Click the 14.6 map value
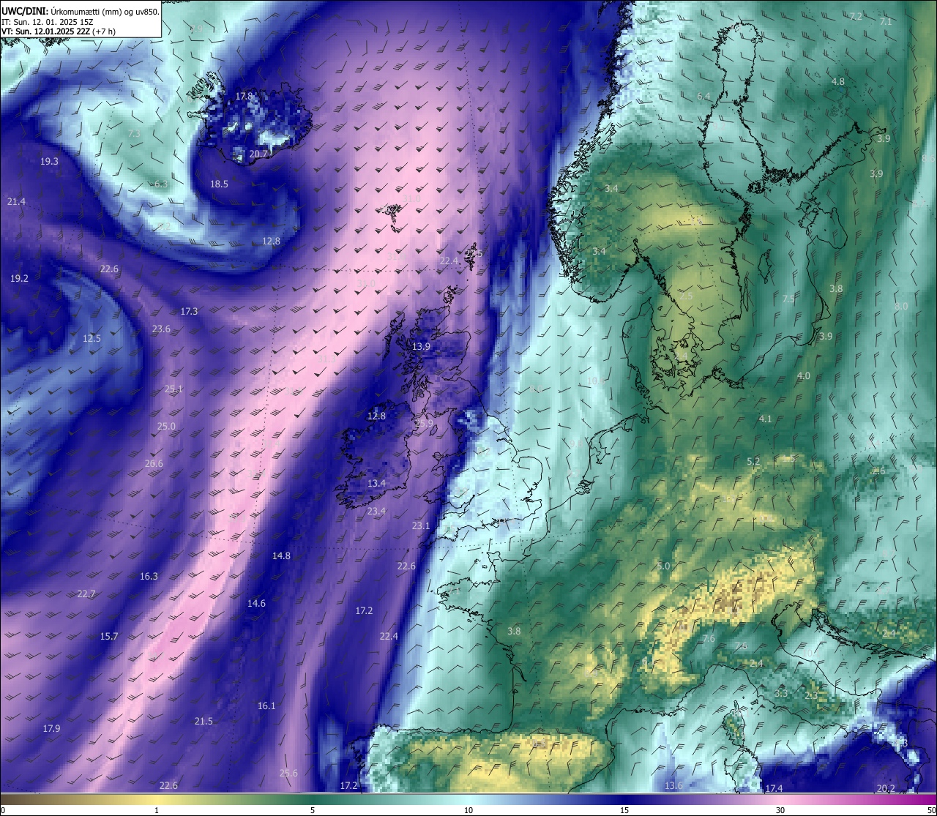Image resolution: width=937 pixels, height=816 pixels. [256, 604]
